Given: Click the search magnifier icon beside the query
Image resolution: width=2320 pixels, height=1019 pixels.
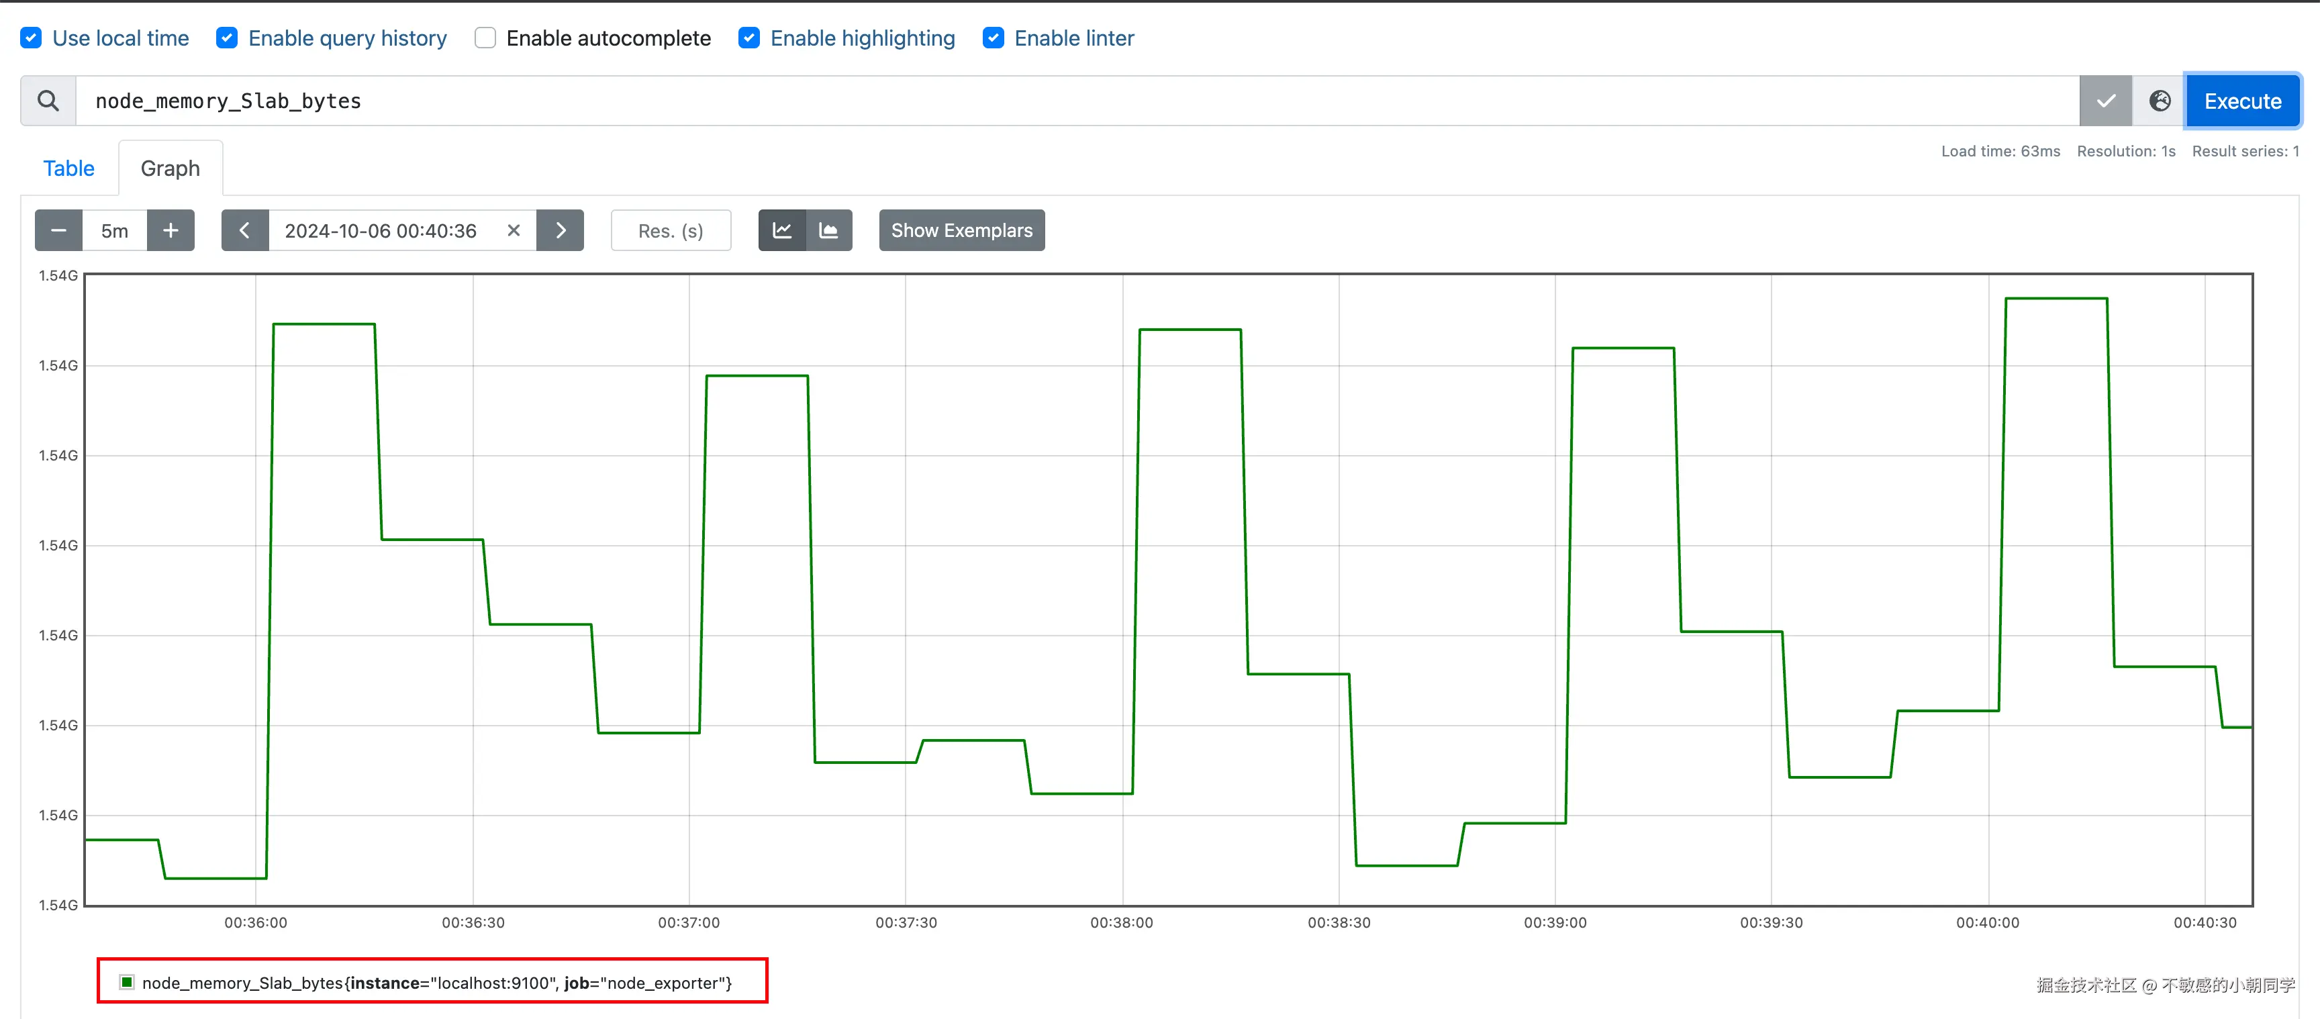Looking at the screenshot, I should tap(48, 101).
